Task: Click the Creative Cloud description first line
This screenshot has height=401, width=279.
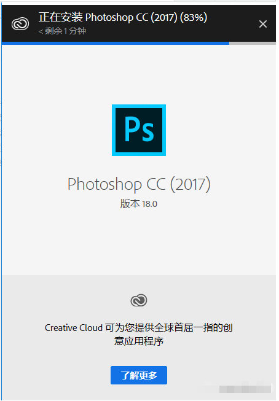Action: pos(139,327)
